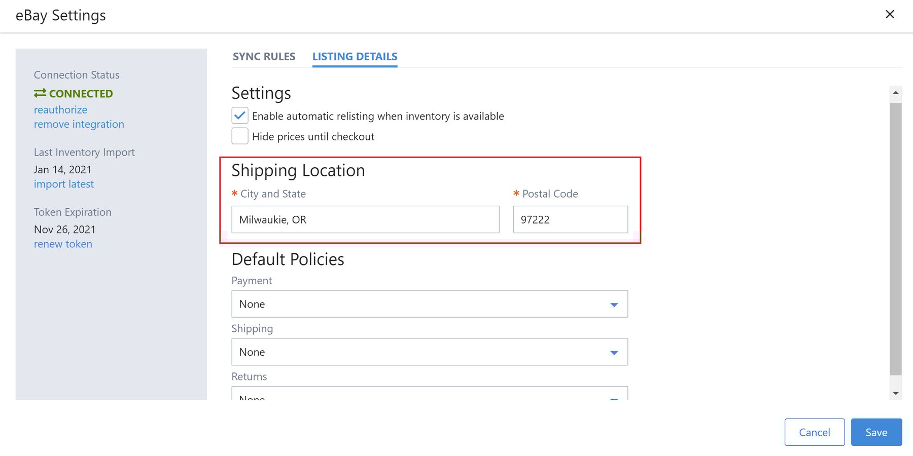Save the eBay settings
The width and height of the screenshot is (913, 456).
(876, 432)
